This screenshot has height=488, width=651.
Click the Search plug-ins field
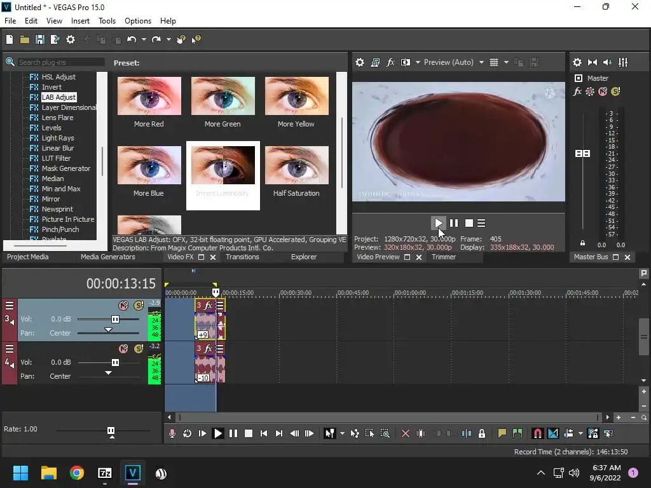[60, 62]
